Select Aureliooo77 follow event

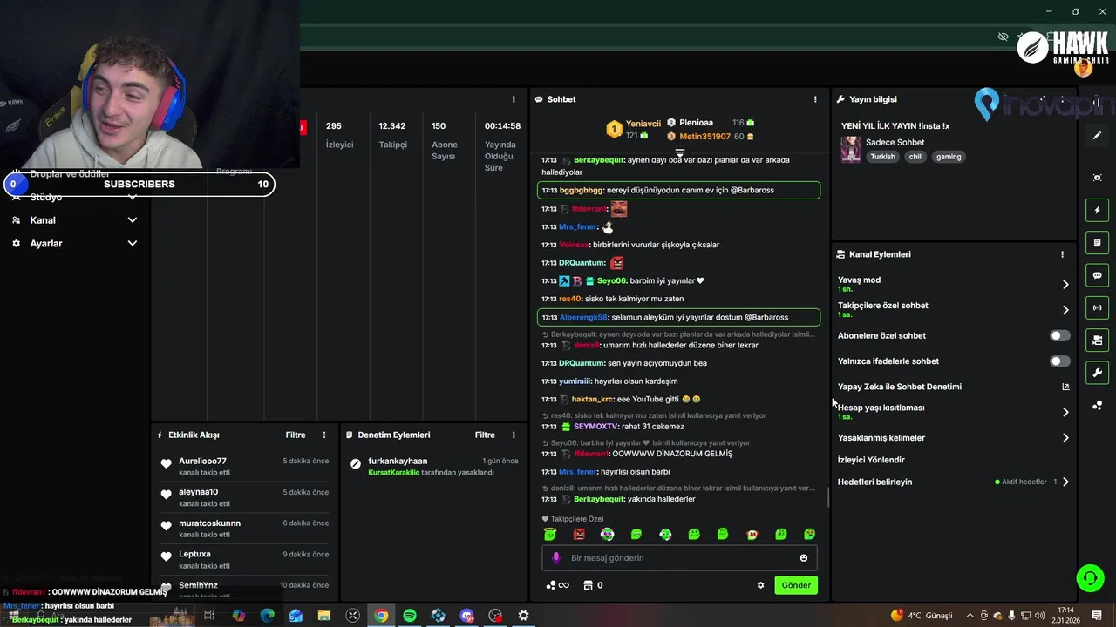[x=245, y=466]
